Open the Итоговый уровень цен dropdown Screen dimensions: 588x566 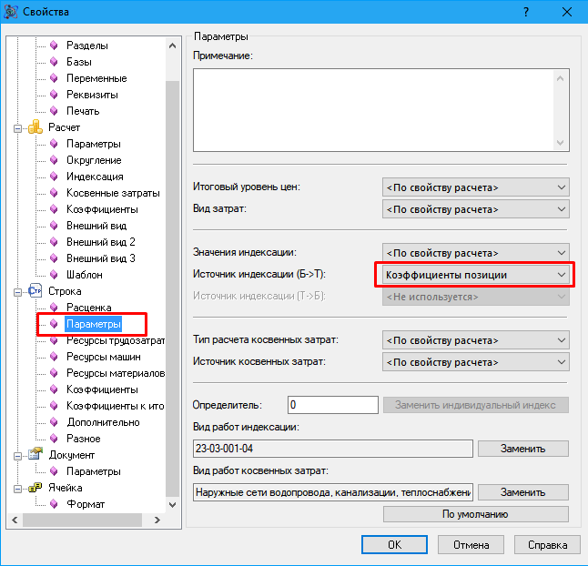(475, 187)
